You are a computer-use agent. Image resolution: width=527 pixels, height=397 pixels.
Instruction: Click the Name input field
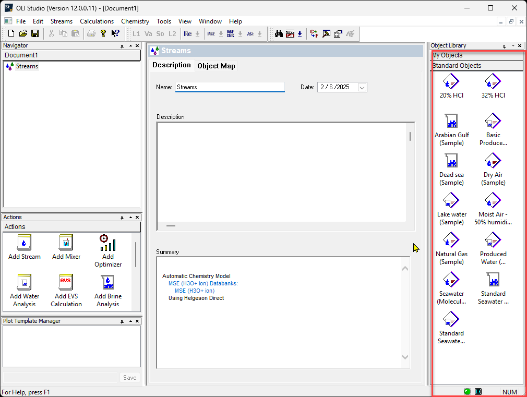[230, 87]
